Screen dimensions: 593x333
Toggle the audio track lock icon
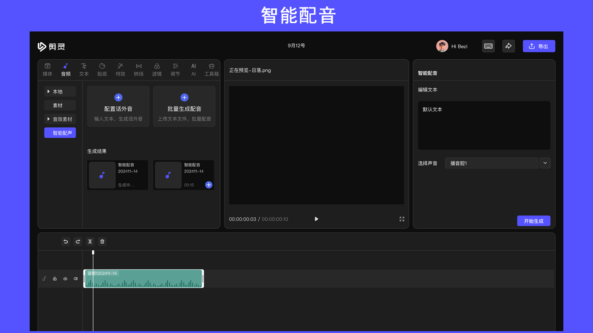(x=55, y=278)
